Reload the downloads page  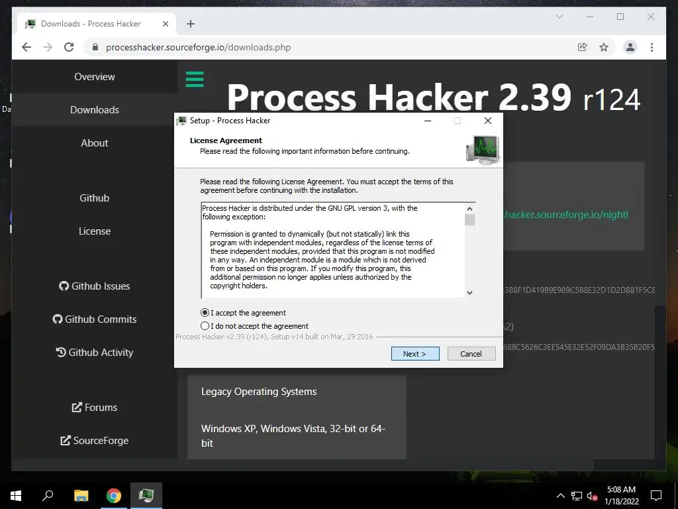[x=69, y=47]
